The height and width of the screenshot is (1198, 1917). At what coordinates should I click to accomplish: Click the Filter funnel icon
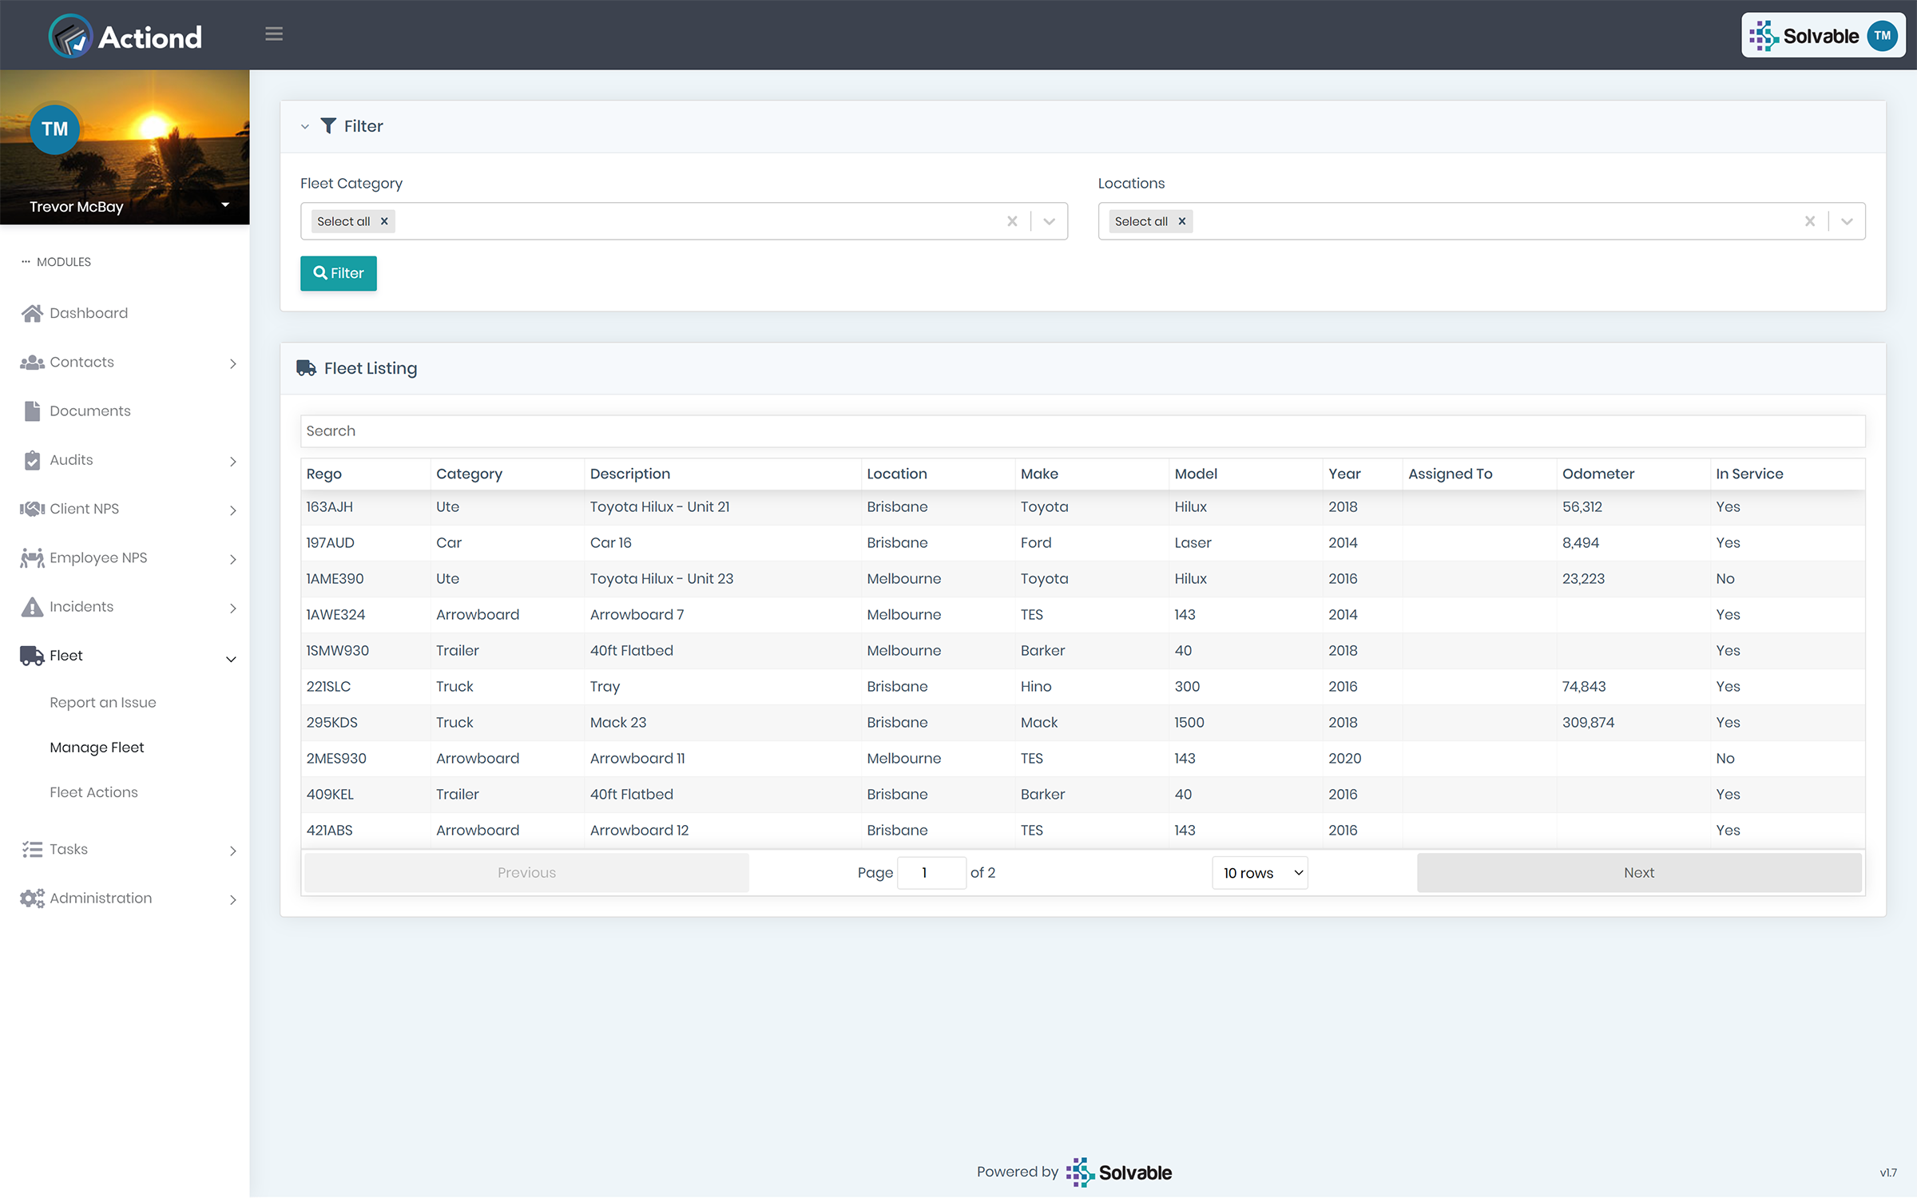pyautogui.click(x=327, y=125)
